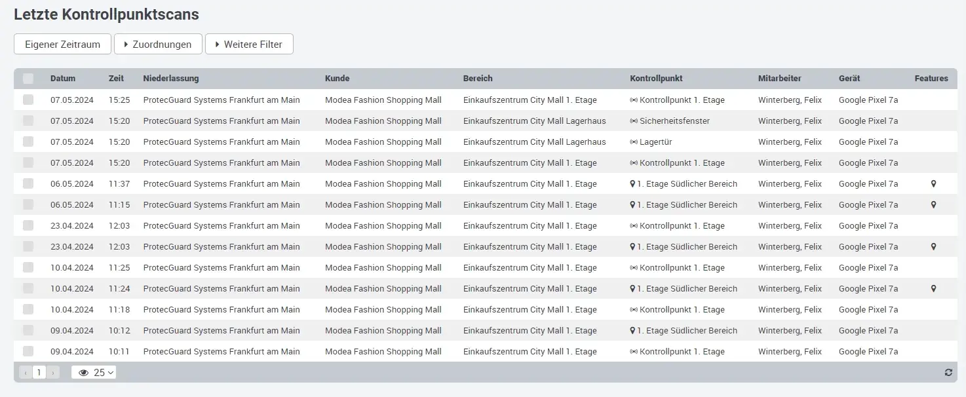Expand the Zuordnungen filter
Image resolution: width=966 pixels, height=397 pixels.
[x=158, y=45]
